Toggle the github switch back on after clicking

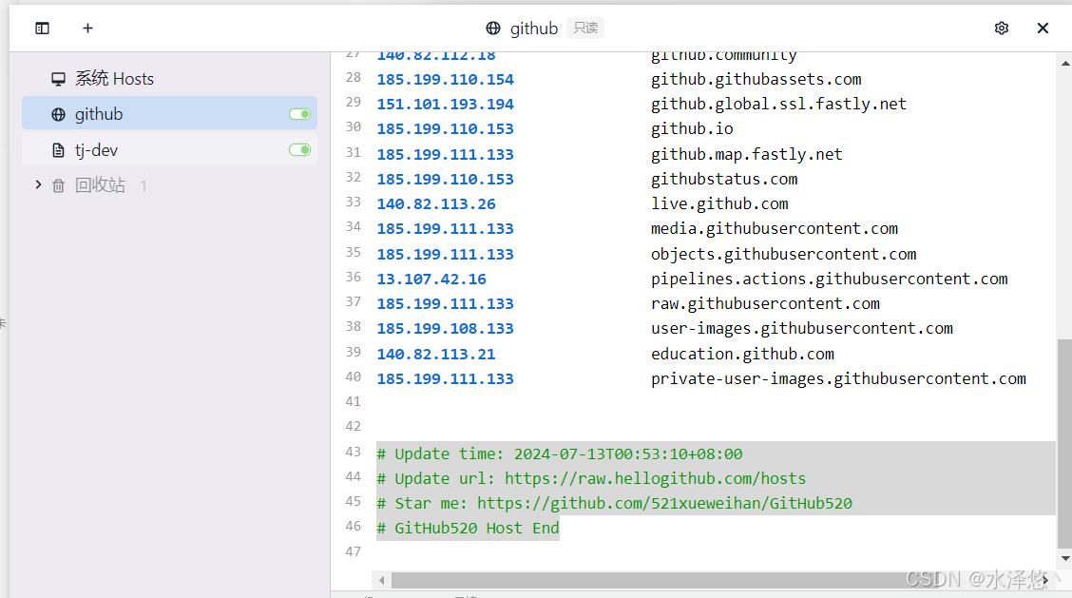click(x=299, y=113)
